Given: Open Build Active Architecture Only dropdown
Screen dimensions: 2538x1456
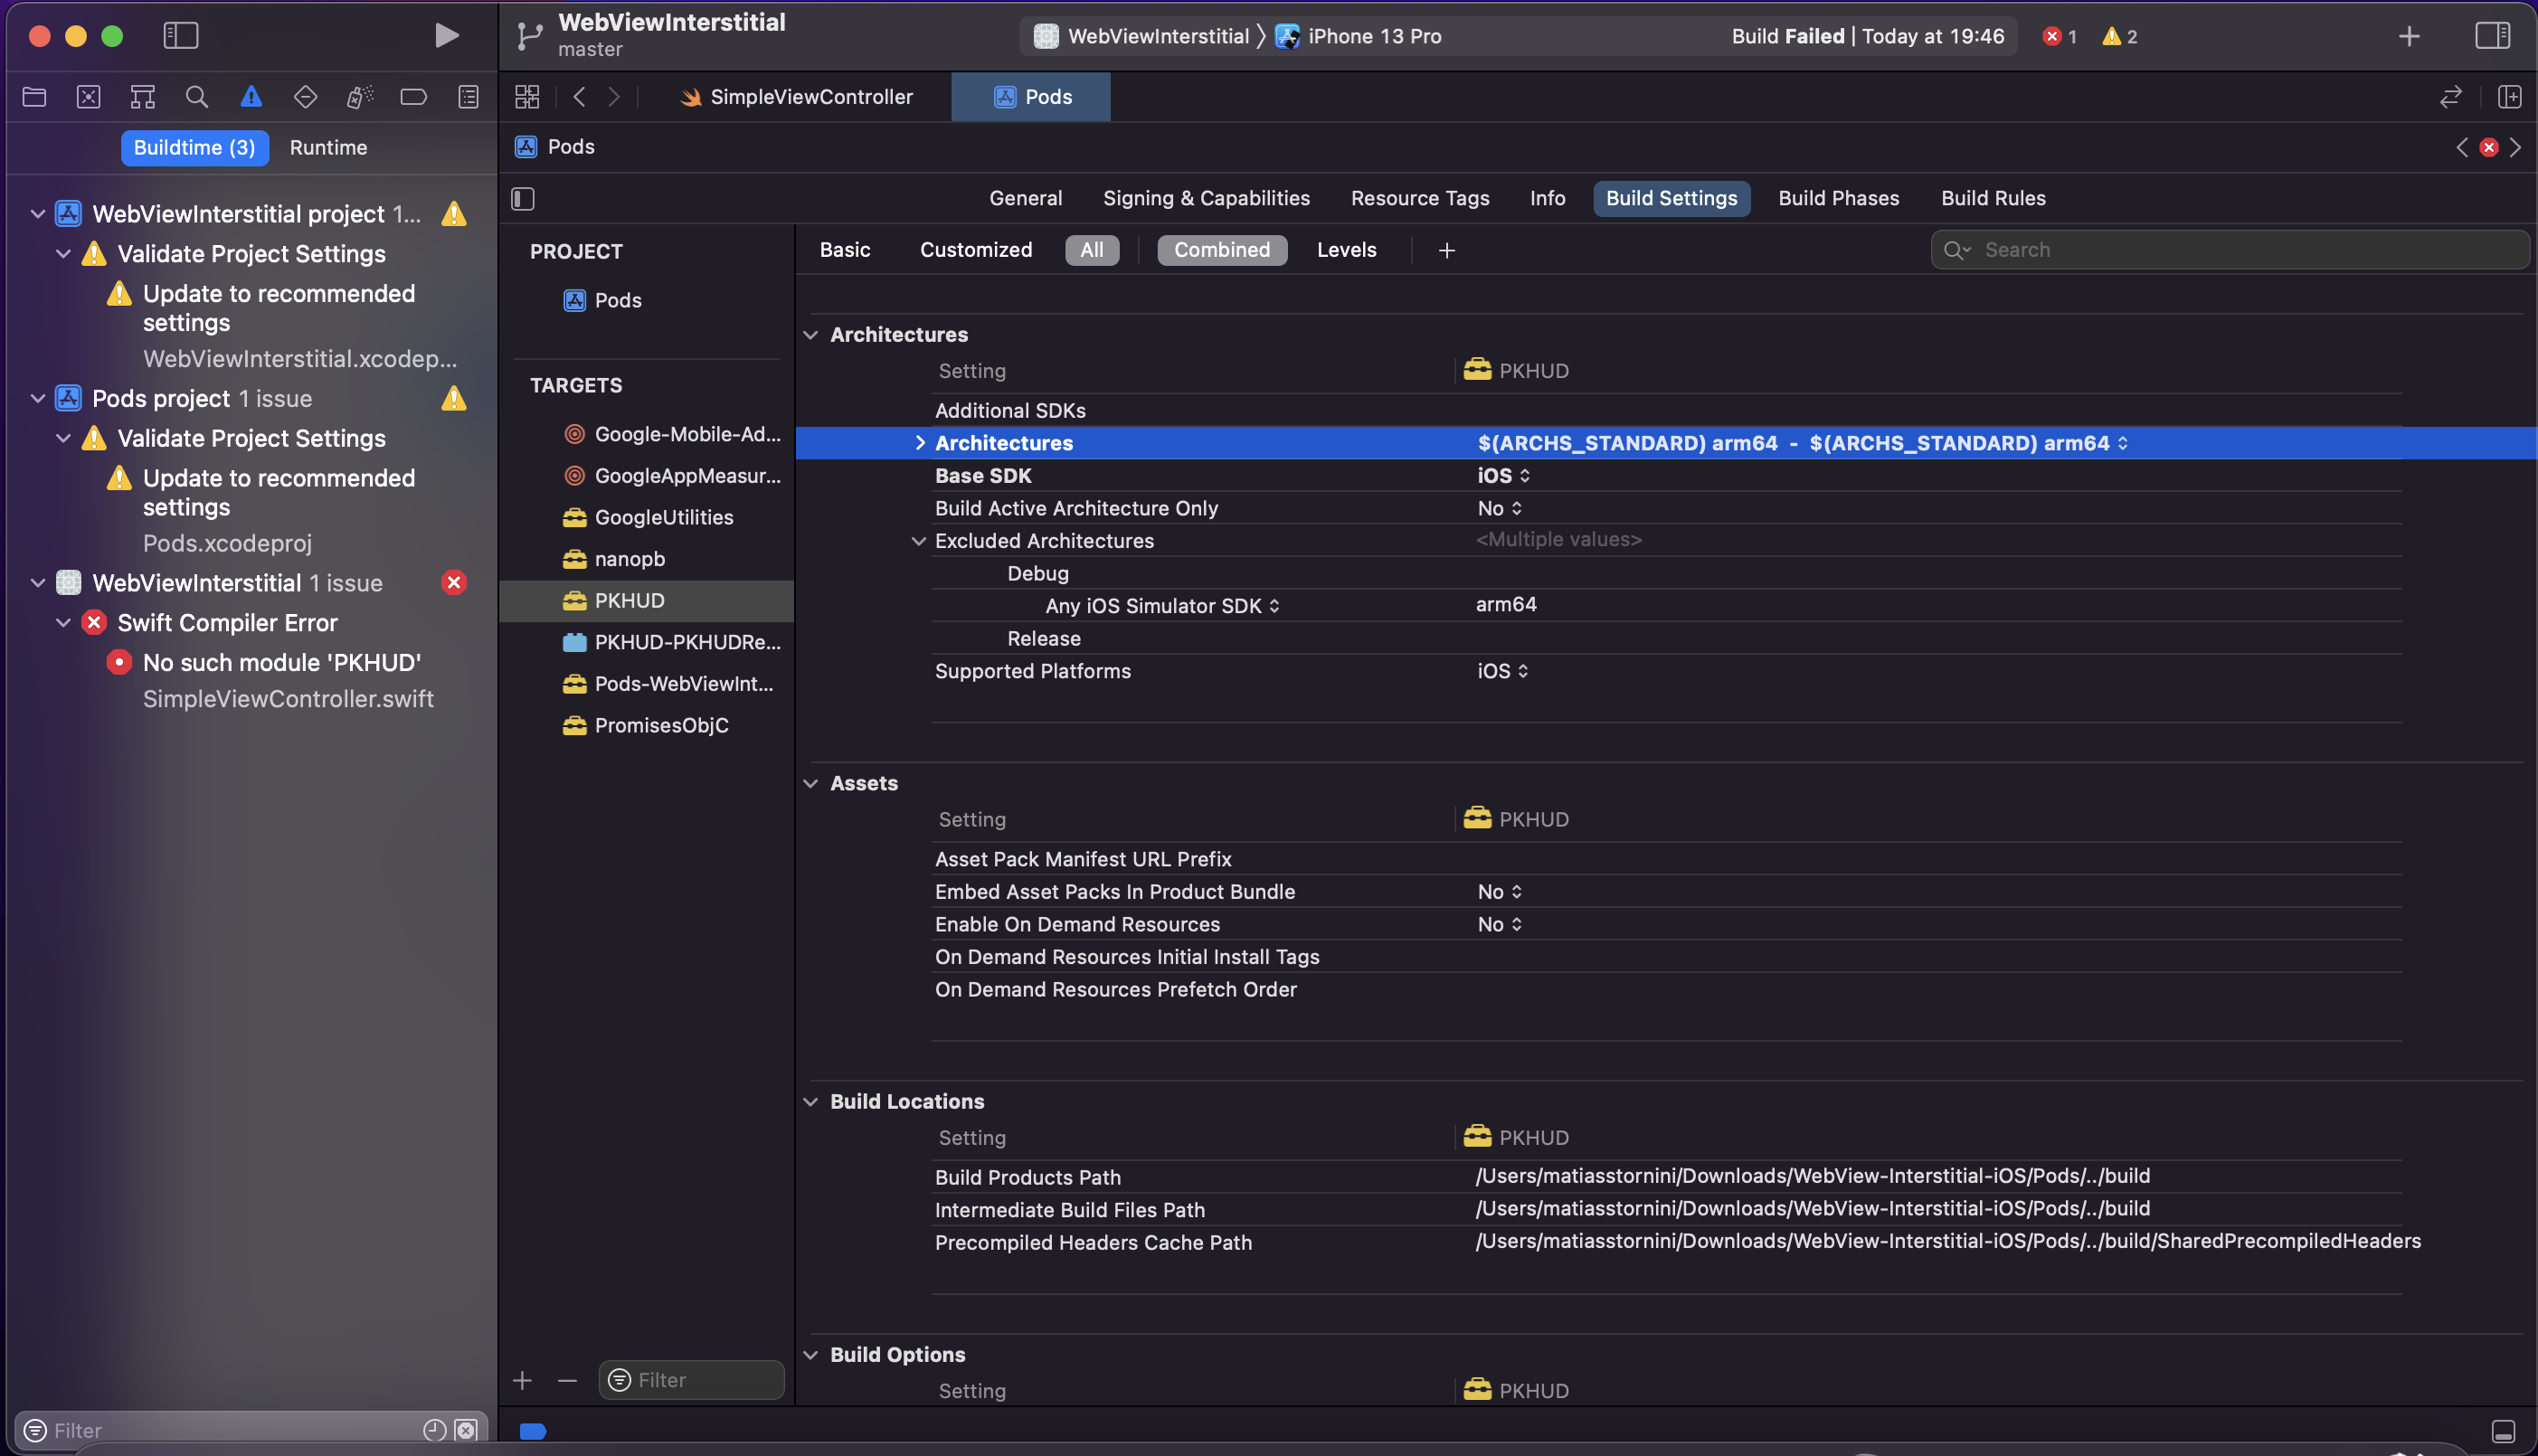Looking at the screenshot, I should (1500, 509).
